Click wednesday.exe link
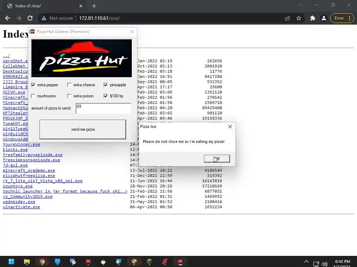Screen dimensions: 357x267 point(19,202)
